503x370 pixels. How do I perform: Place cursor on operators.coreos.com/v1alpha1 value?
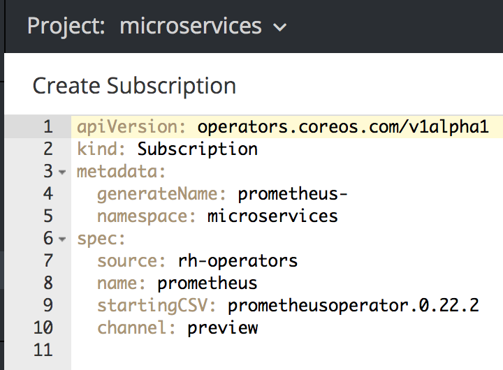343,126
